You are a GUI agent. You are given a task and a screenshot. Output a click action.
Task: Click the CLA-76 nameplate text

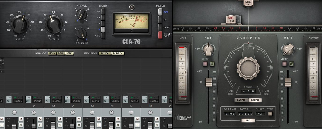point(131,42)
